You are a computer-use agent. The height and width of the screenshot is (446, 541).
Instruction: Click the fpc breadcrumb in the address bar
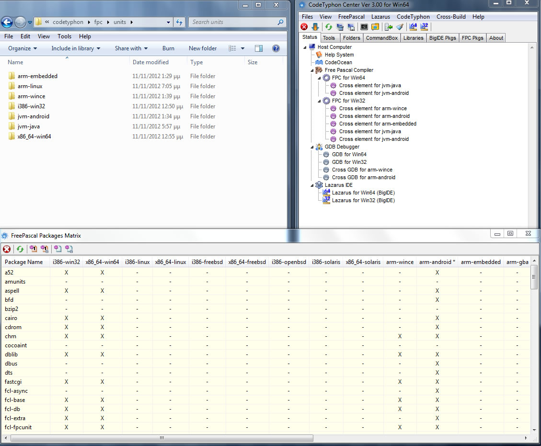pyautogui.click(x=98, y=22)
